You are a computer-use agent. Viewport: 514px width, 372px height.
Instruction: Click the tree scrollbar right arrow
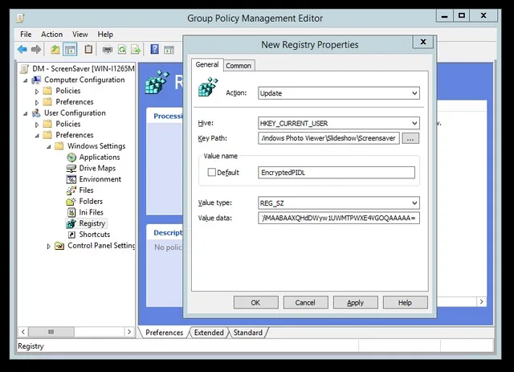point(129,332)
